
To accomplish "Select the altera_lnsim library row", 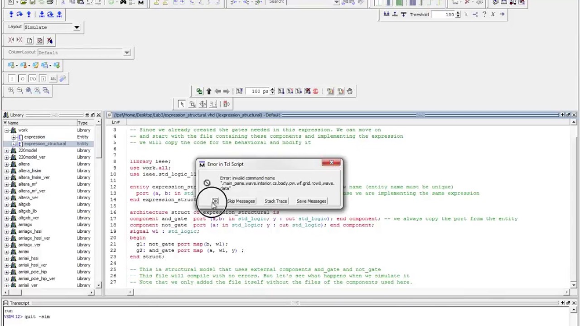I will tap(48, 171).
